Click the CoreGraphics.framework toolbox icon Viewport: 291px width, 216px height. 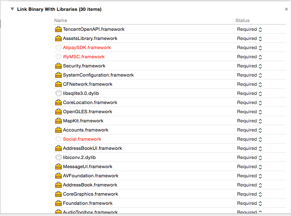(58, 194)
